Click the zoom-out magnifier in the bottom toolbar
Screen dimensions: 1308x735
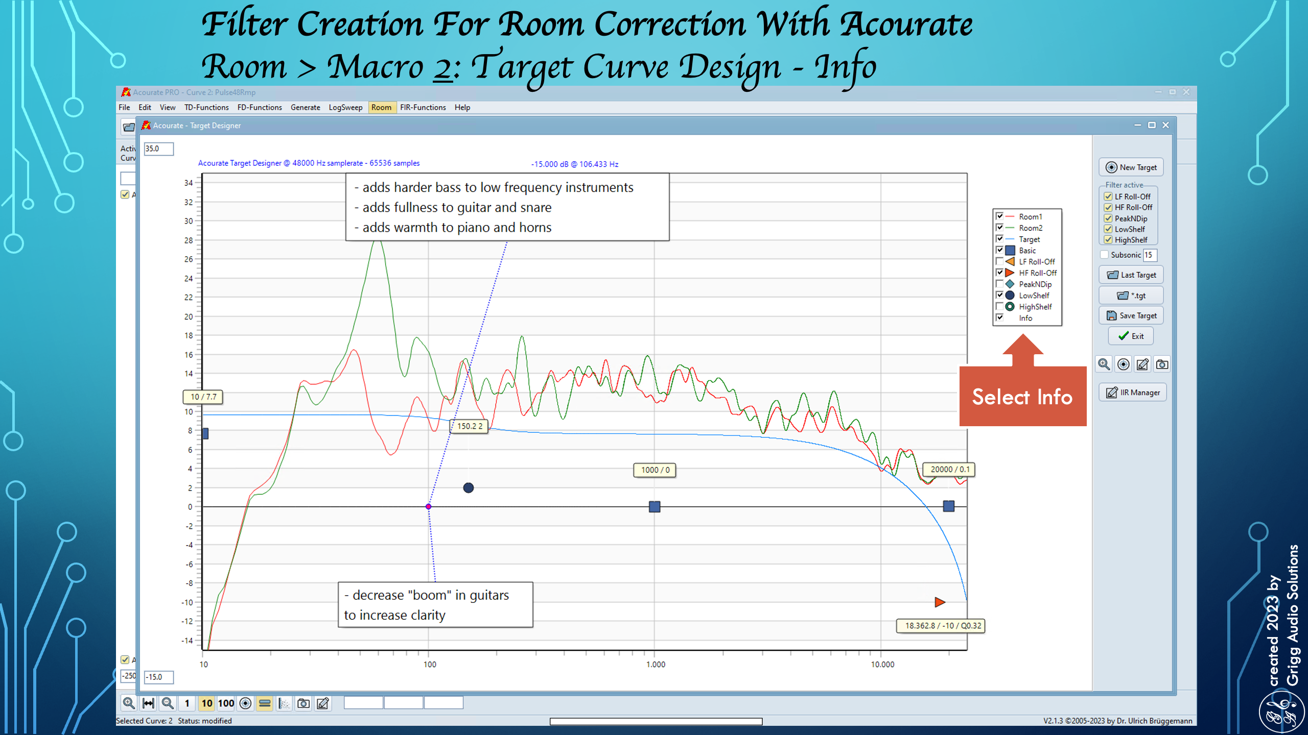168,703
